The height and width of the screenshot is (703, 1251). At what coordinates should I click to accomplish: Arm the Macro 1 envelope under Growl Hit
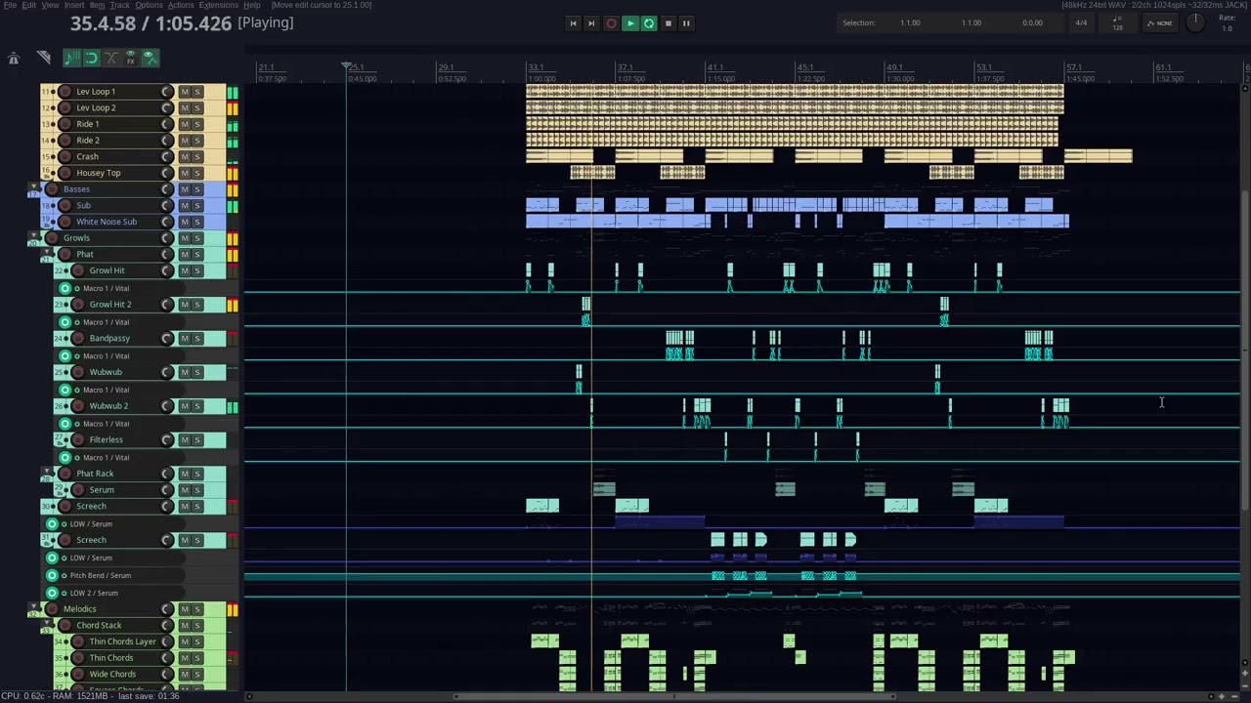tap(65, 289)
